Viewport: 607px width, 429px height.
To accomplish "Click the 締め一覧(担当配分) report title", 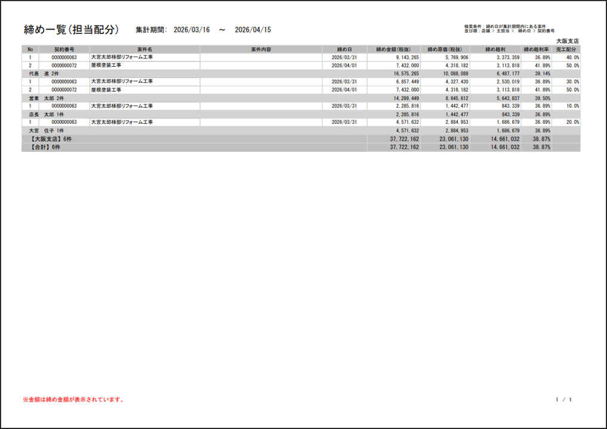I will (x=71, y=30).
